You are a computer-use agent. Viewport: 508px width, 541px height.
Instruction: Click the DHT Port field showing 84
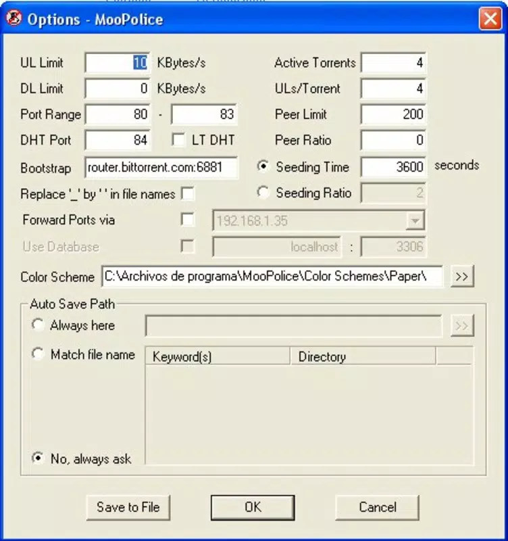pos(118,140)
